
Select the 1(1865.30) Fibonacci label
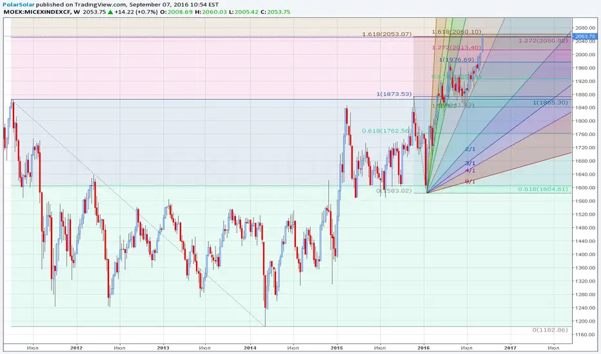[551, 102]
